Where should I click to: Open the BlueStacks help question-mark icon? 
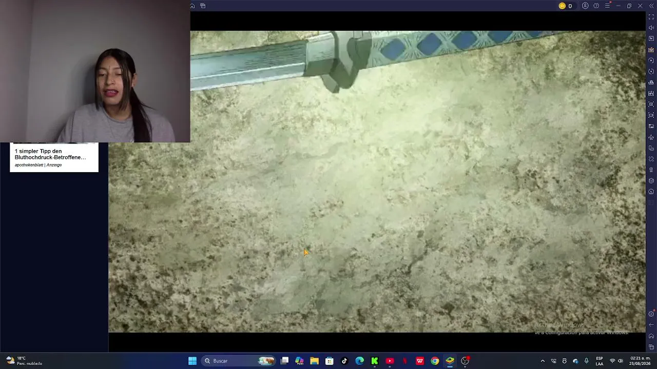click(x=596, y=6)
